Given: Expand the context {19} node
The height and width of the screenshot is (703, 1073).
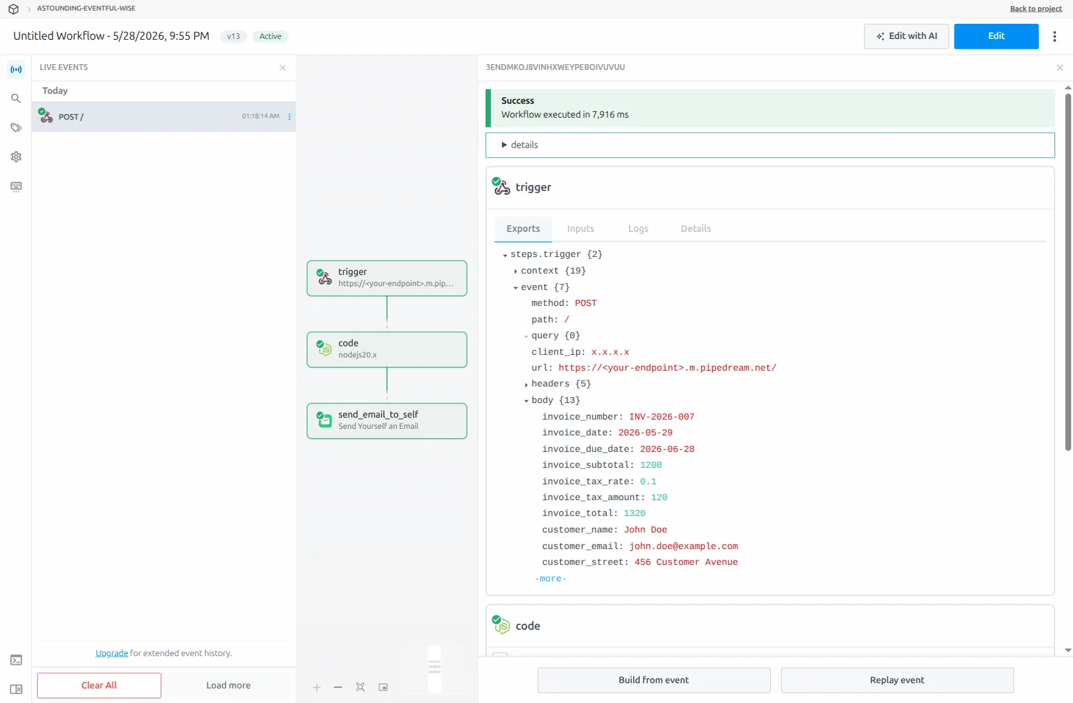Looking at the screenshot, I should click(515, 272).
